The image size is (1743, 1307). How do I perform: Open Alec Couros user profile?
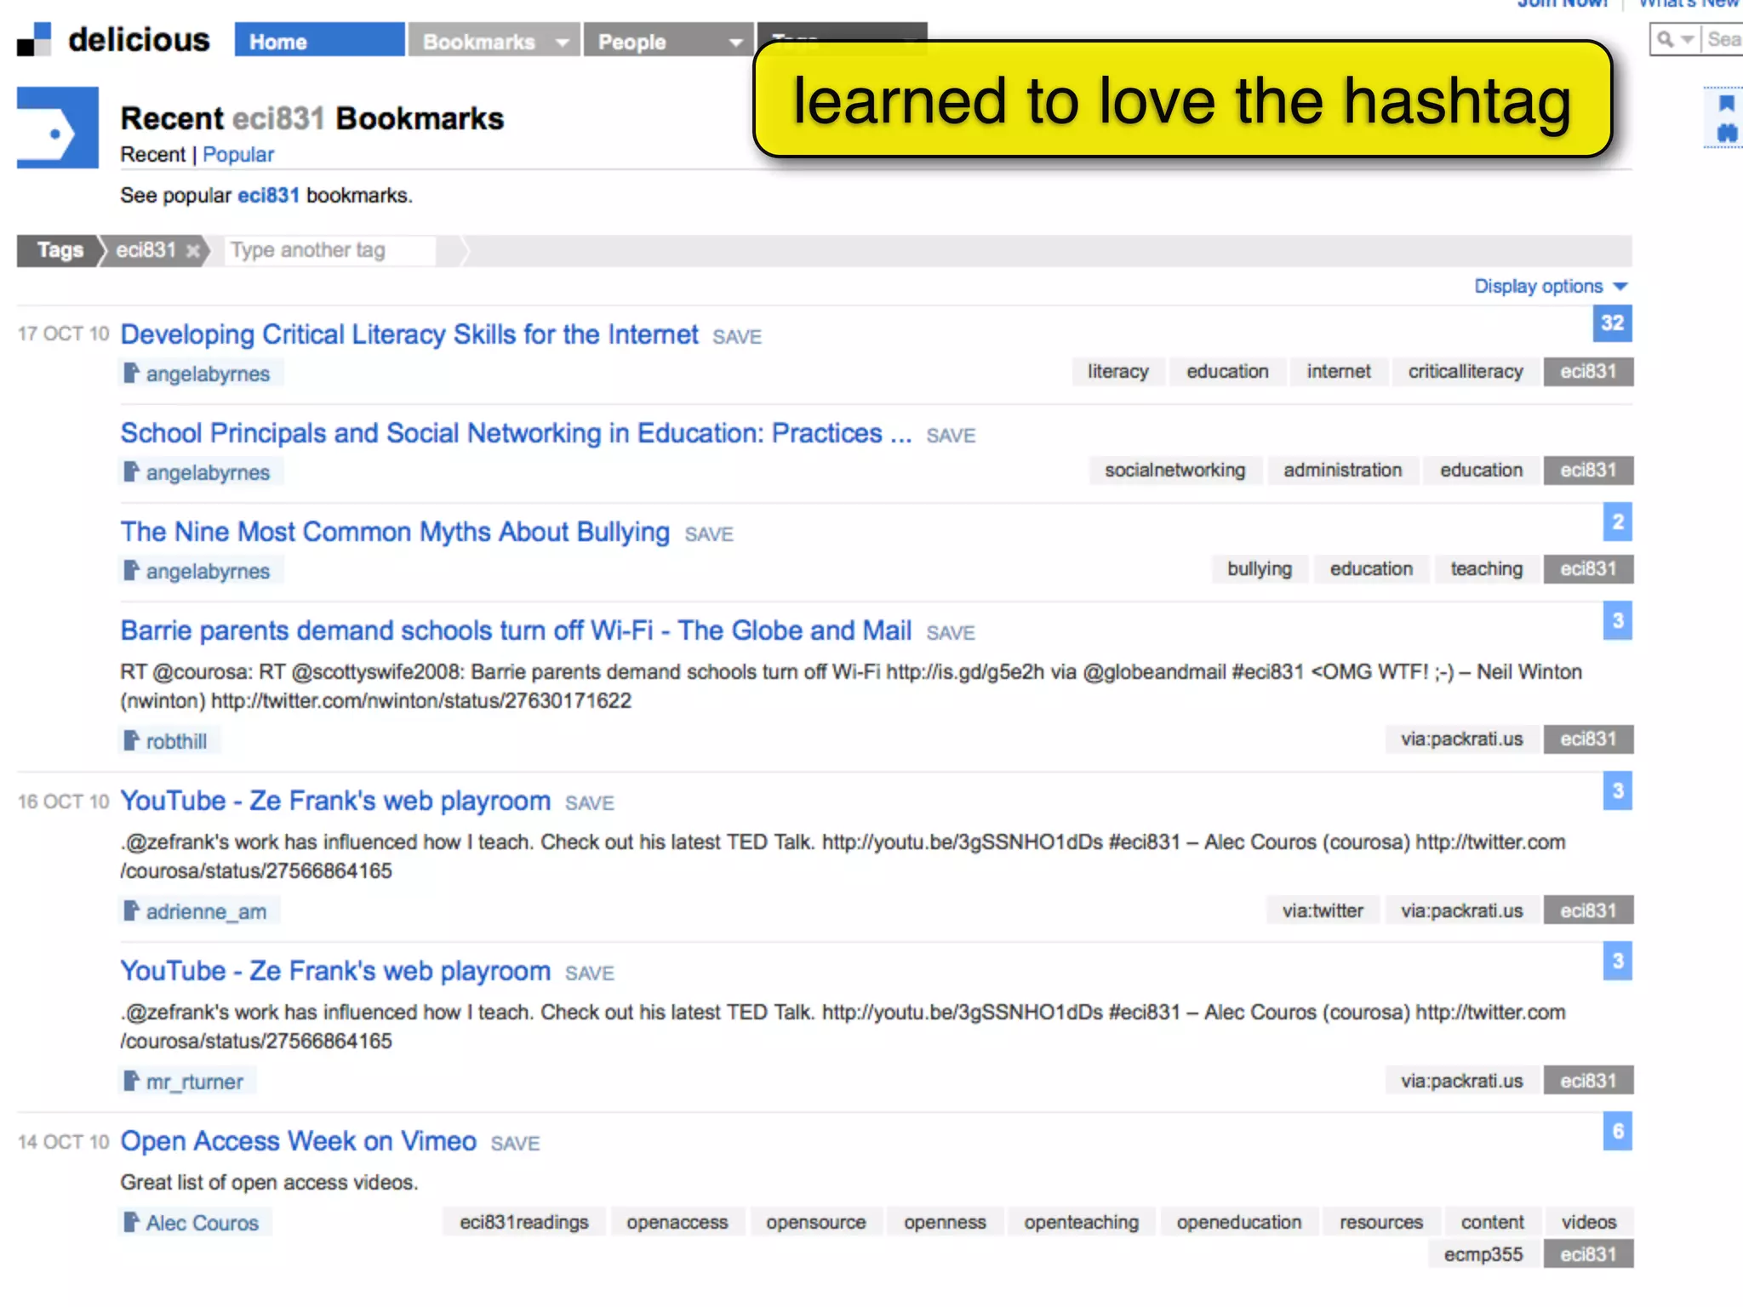(x=203, y=1223)
